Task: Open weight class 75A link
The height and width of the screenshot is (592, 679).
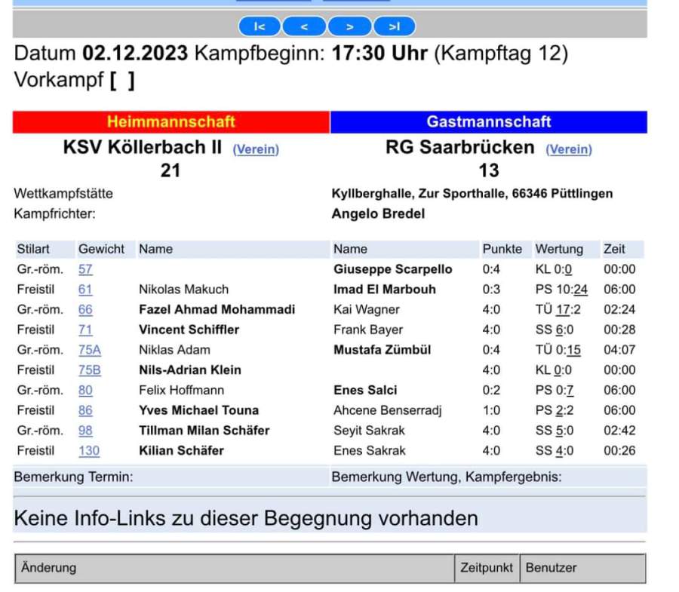Action: (90, 350)
